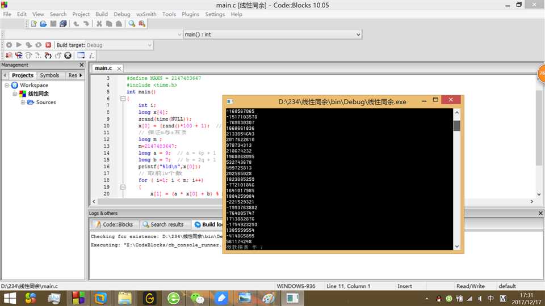Open the Build menu

(102, 14)
